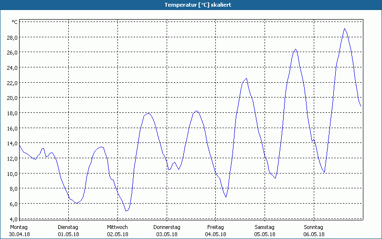Click the "Sonntag" day label
This screenshot has height=239, width=382.
pyautogui.click(x=314, y=227)
